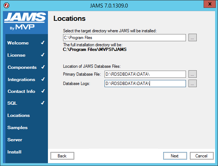218x166 pixels.
Task: Click the JAMS app icon in title bar
Action: (6, 6)
